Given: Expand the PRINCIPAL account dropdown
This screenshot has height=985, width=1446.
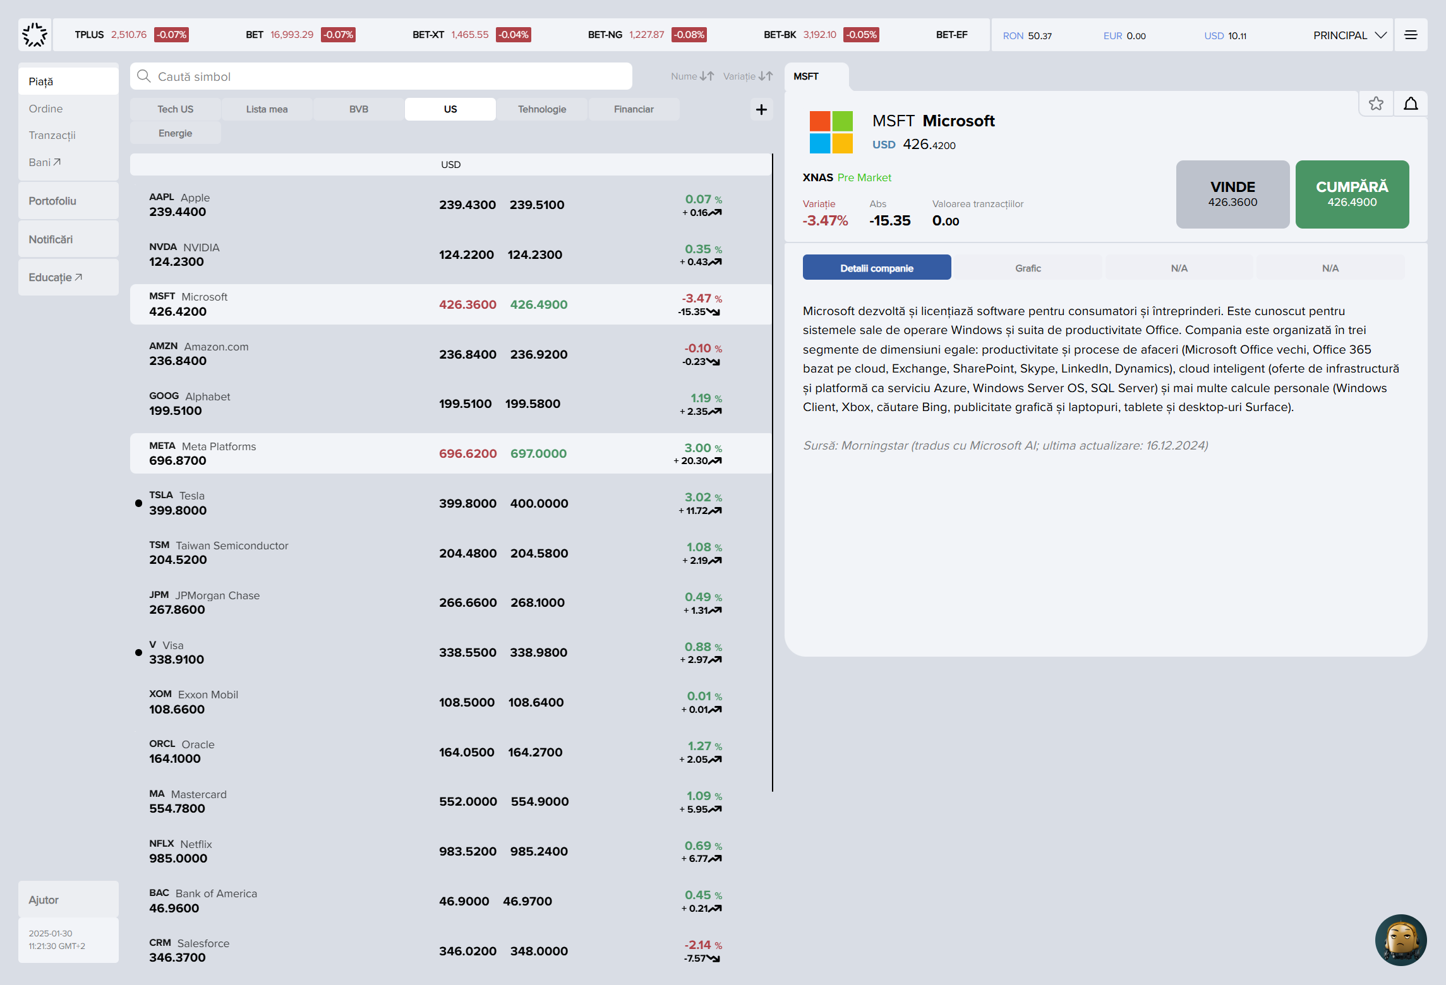Looking at the screenshot, I should (1350, 35).
